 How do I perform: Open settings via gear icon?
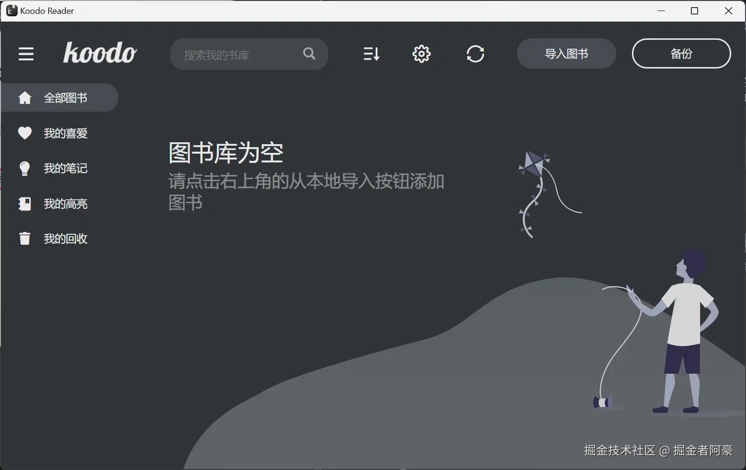coord(421,54)
